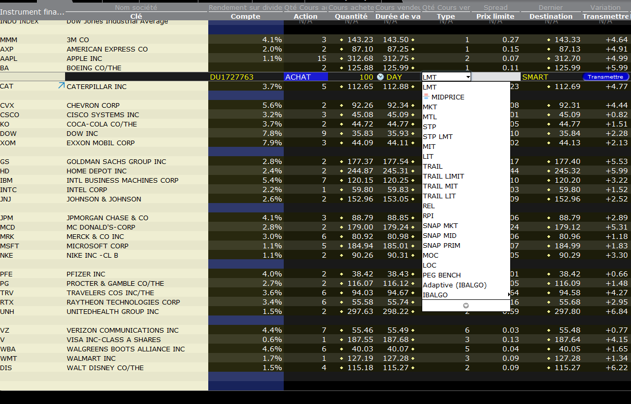
Task: Click the Instrument fina... column header
Action: coord(32,11)
